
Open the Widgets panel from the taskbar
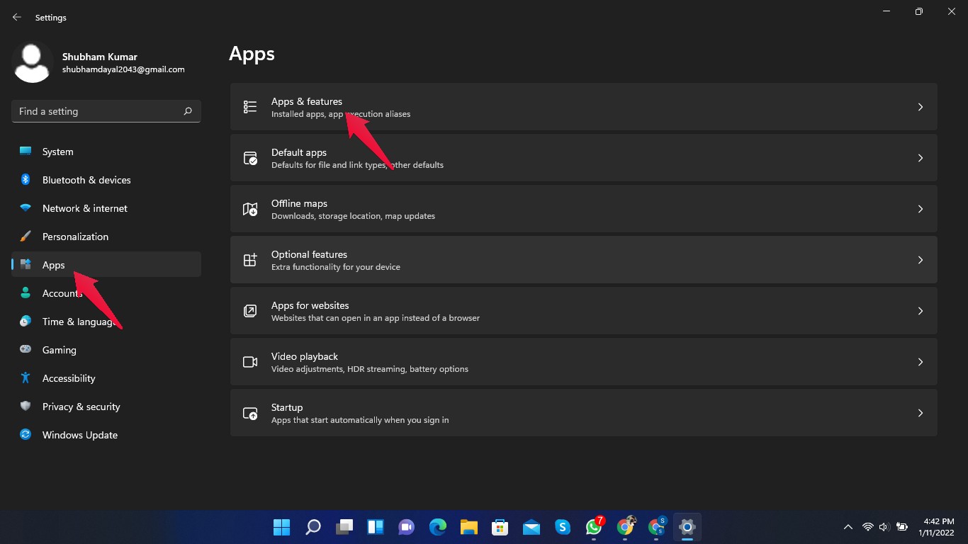tap(375, 527)
